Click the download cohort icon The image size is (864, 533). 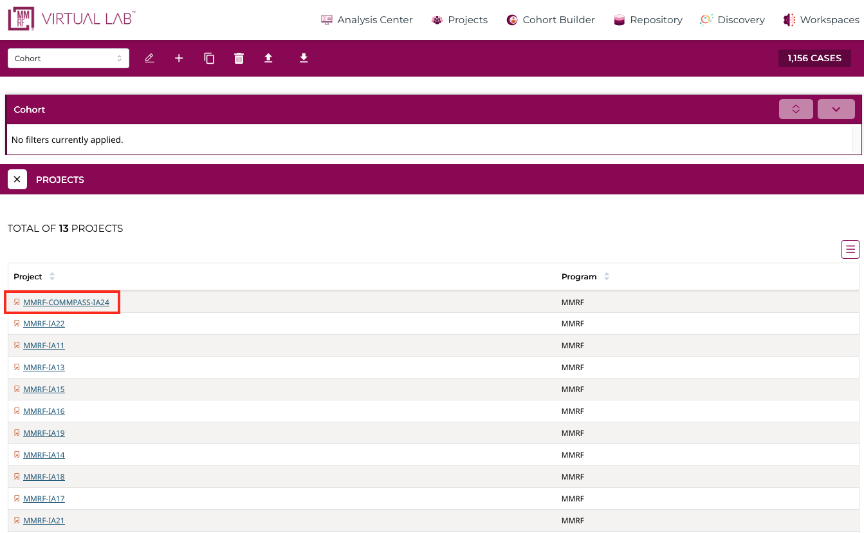304,59
